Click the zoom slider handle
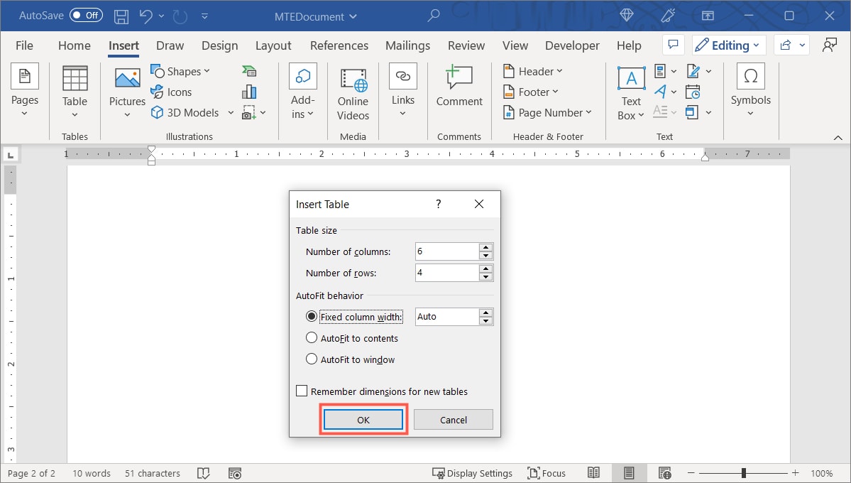This screenshot has width=851, height=483. click(x=744, y=473)
